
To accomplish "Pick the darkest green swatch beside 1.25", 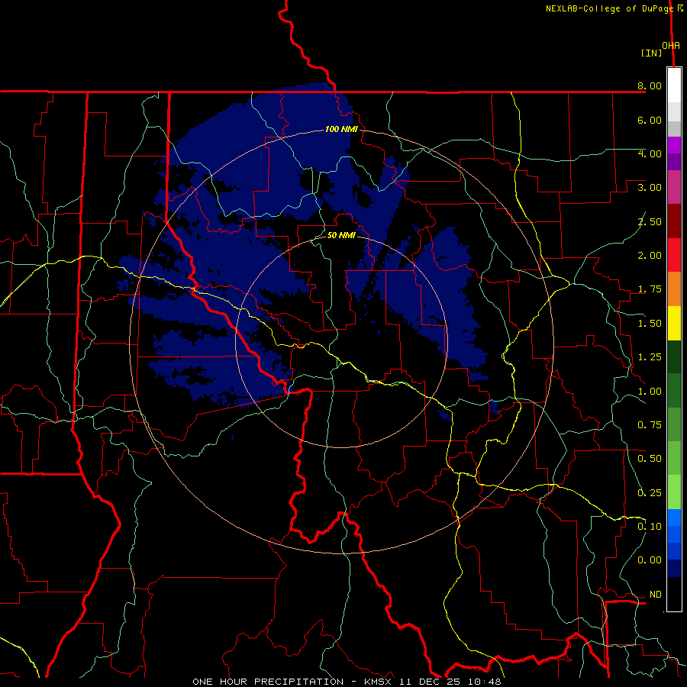I will coord(674,357).
